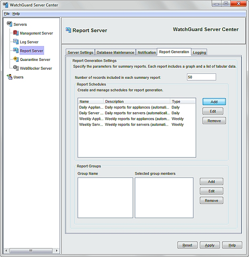249x257 pixels.
Task: Minimize the WatchGuard Server Center window
Action: click(217, 4)
